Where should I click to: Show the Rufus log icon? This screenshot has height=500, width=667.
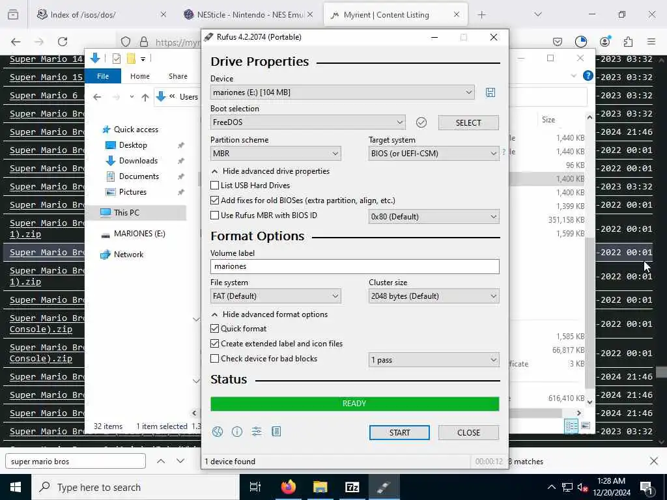coord(276,432)
